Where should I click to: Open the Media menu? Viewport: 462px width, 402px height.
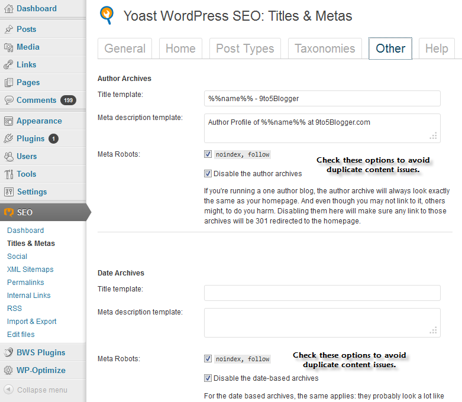tap(28, 47)
